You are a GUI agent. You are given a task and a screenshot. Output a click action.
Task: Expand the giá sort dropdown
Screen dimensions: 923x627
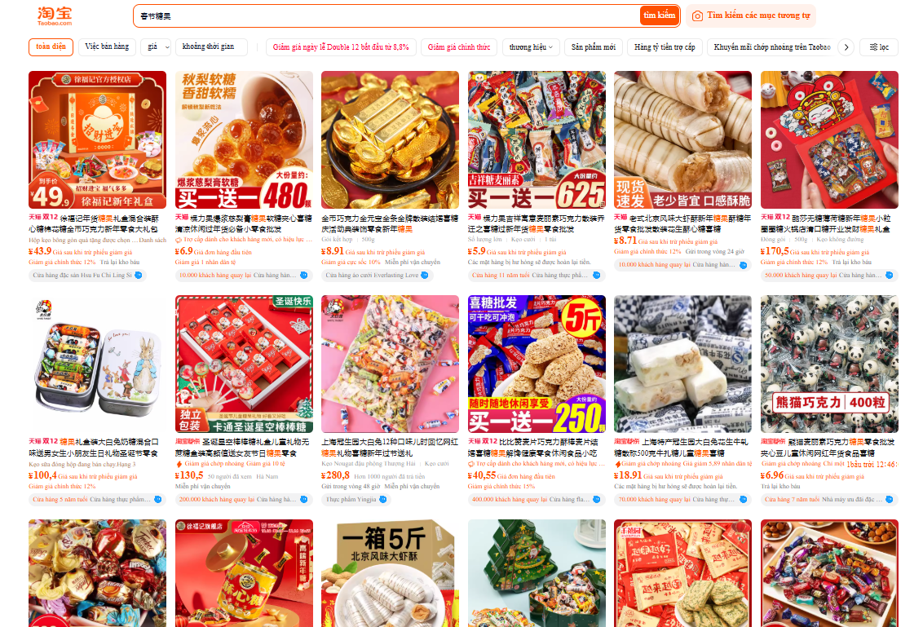point(156,47)
